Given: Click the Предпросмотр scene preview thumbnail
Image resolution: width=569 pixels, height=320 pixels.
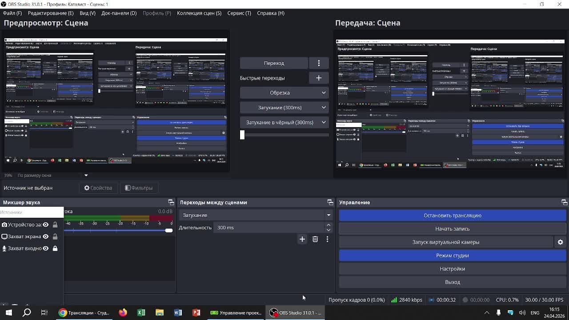Looking at the screenshot, I should tap(116, 102).
